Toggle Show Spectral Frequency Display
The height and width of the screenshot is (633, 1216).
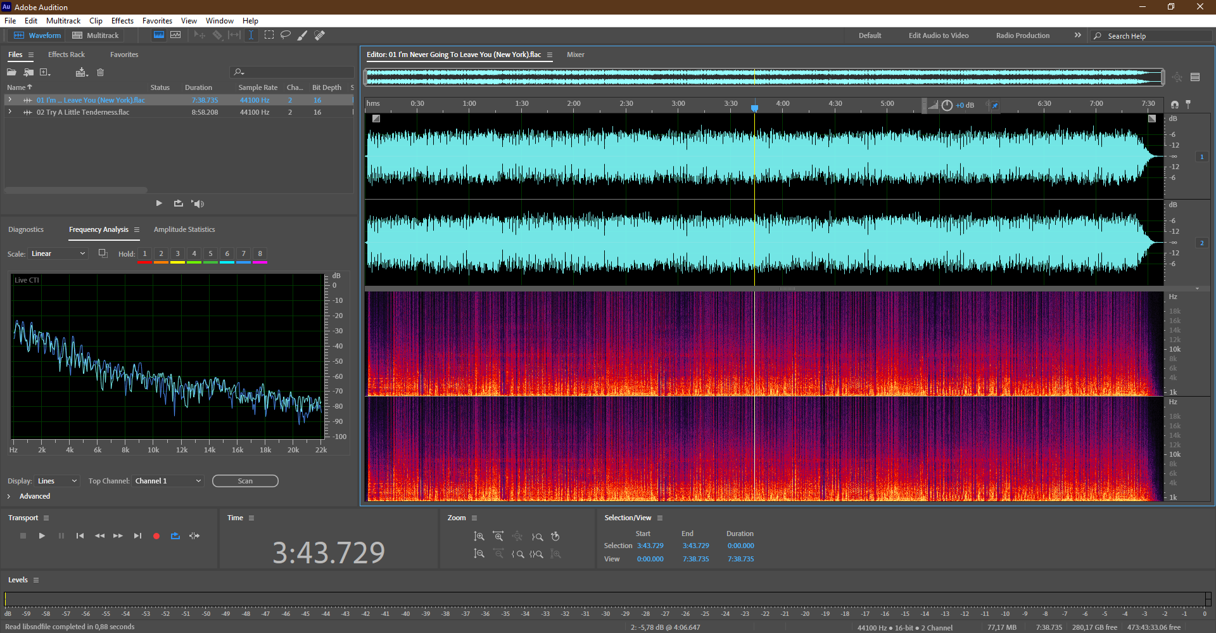pyautogui.click(x=159, y=35)
